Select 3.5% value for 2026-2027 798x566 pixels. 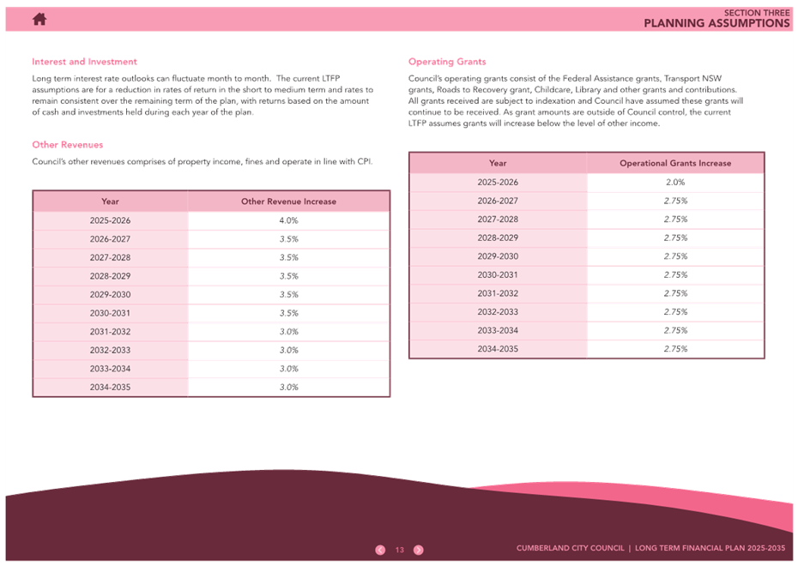coord(288,239)
